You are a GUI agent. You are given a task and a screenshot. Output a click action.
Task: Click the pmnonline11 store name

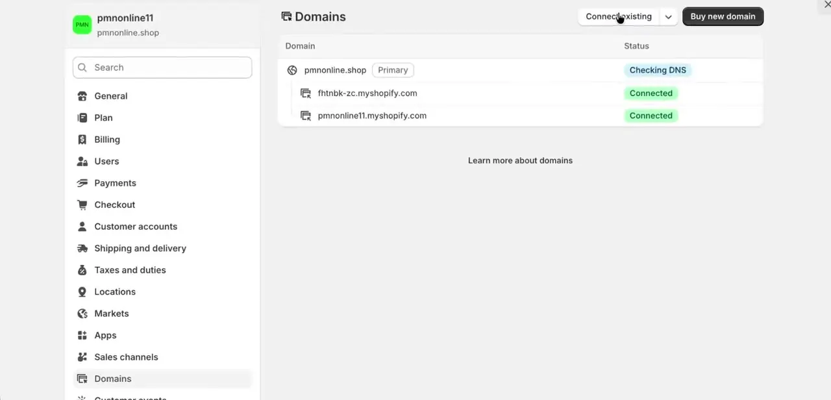[x=125, y=18]
